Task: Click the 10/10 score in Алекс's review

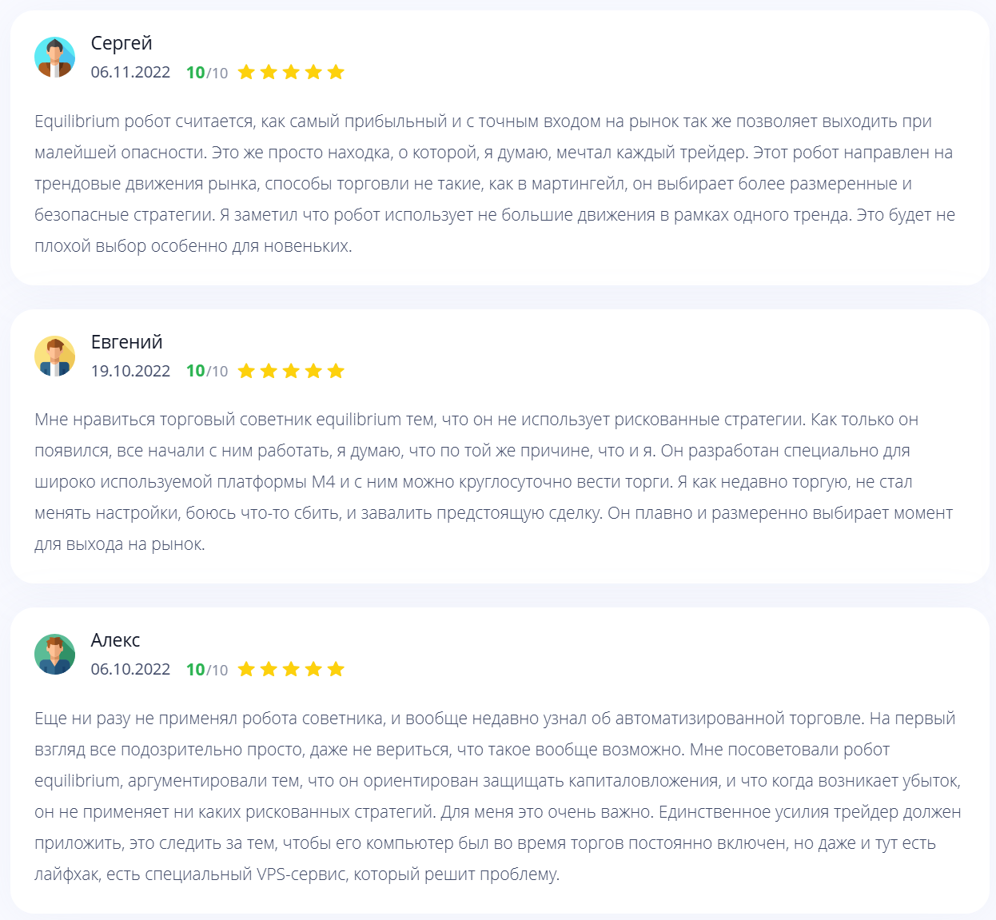Action: click(207, 670)
